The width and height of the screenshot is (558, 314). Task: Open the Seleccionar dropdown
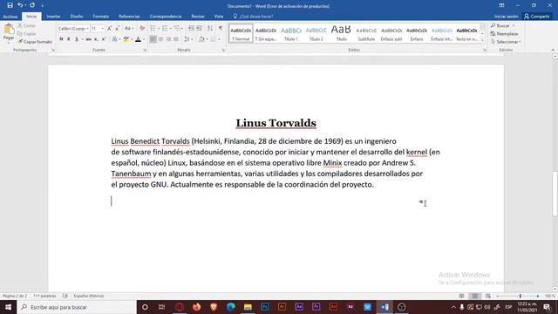point(506,42)
